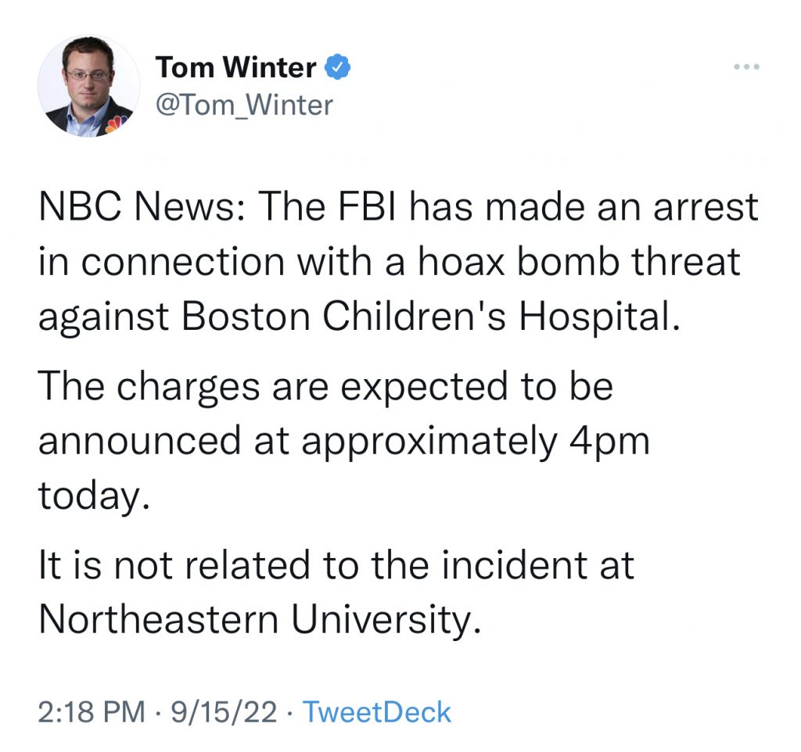The width and height of the screenshot is (801, 752).
Task: Click the more-options ellipsis in the corner
Action: 748,66
